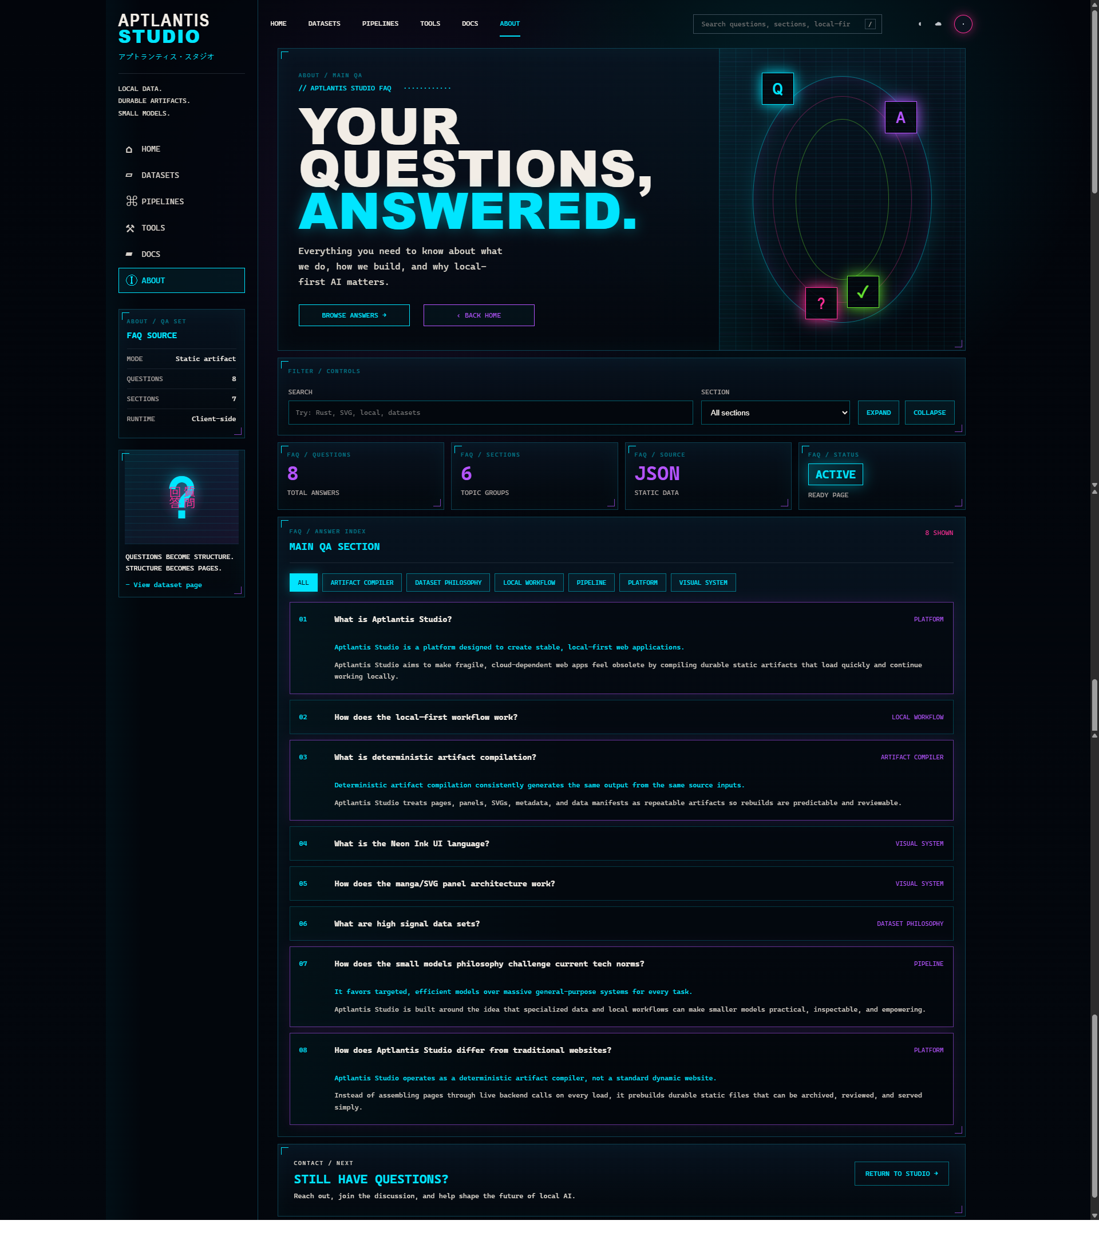Expand question 06 about high signal data sets

[x=621, y=924]
